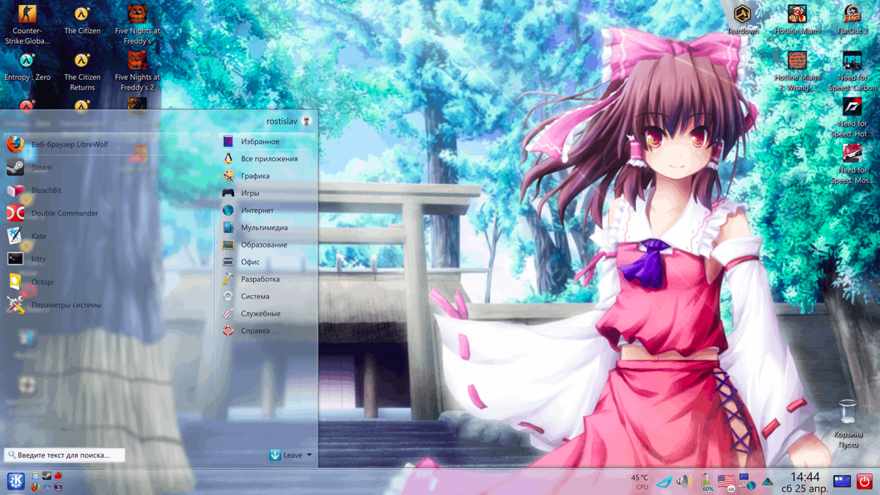Open the Steam client from the start menu

click(42, 167)
